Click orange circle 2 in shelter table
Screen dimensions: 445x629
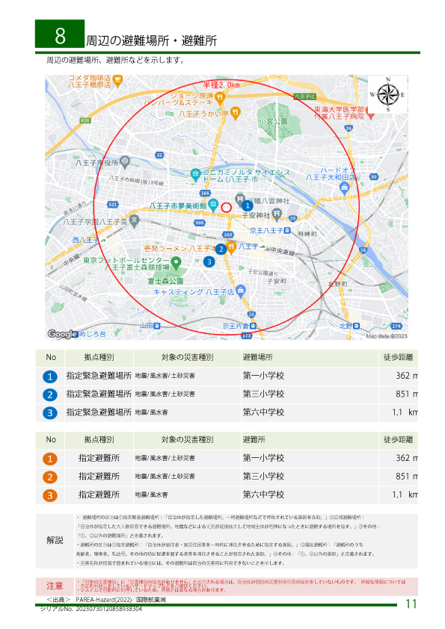pyautogui.click(x=50, y=477)
